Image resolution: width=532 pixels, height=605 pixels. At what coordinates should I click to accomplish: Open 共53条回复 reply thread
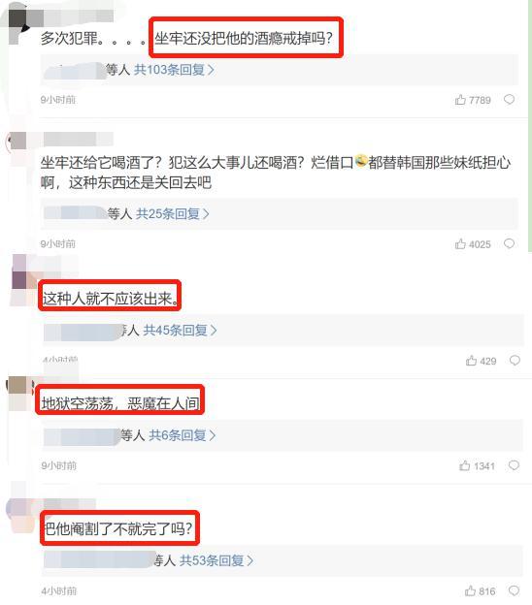216,560
